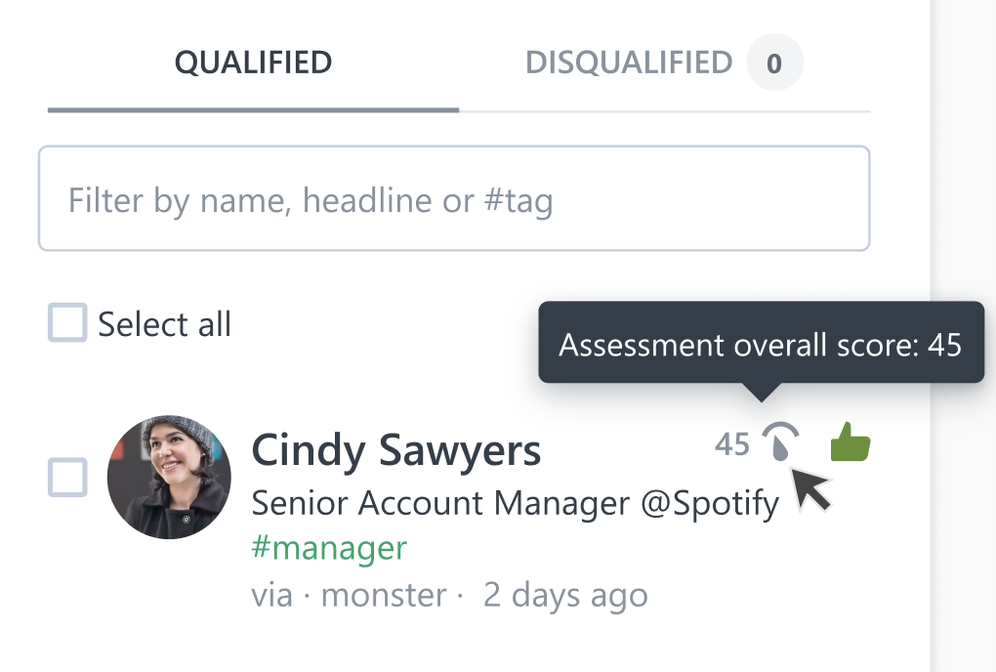
Task: Click the #manager tag
Action: (x=329, y=548)
